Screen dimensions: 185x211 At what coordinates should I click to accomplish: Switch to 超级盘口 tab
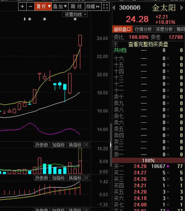click(x=122, y=29)
